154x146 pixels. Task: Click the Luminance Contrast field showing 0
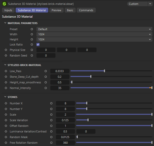pos(86,131)
